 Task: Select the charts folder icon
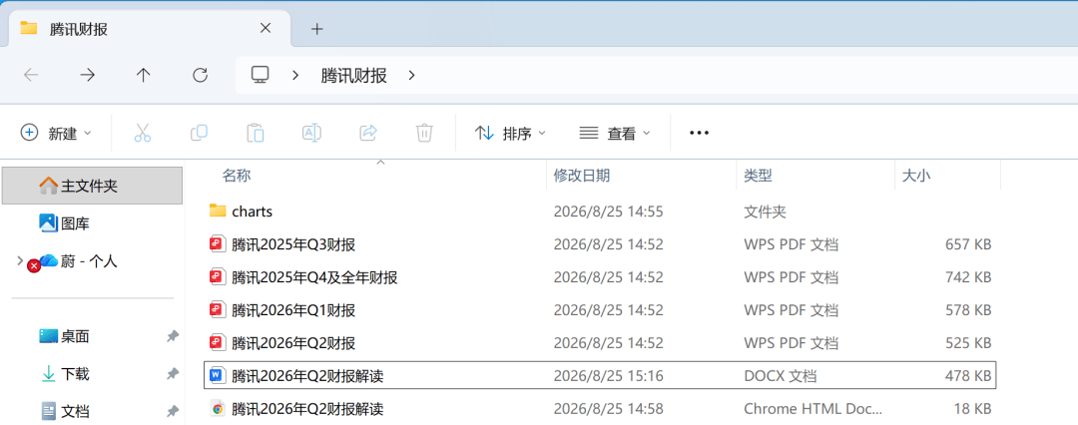(x=218, y=211)
